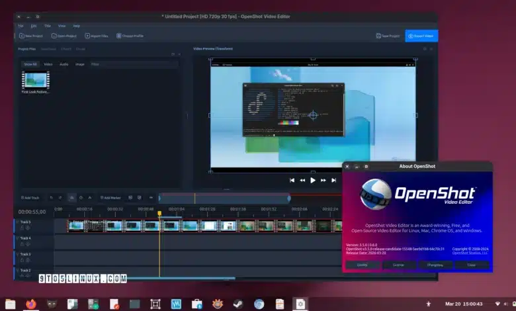Toggle the lock on Track 3
Image resolution: width=516 pixels, height=311 pixels.
[22, 260]
